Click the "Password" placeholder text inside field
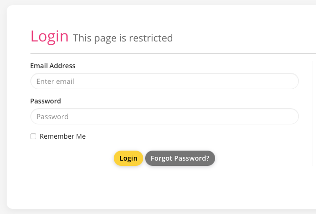 coord(52,116)
